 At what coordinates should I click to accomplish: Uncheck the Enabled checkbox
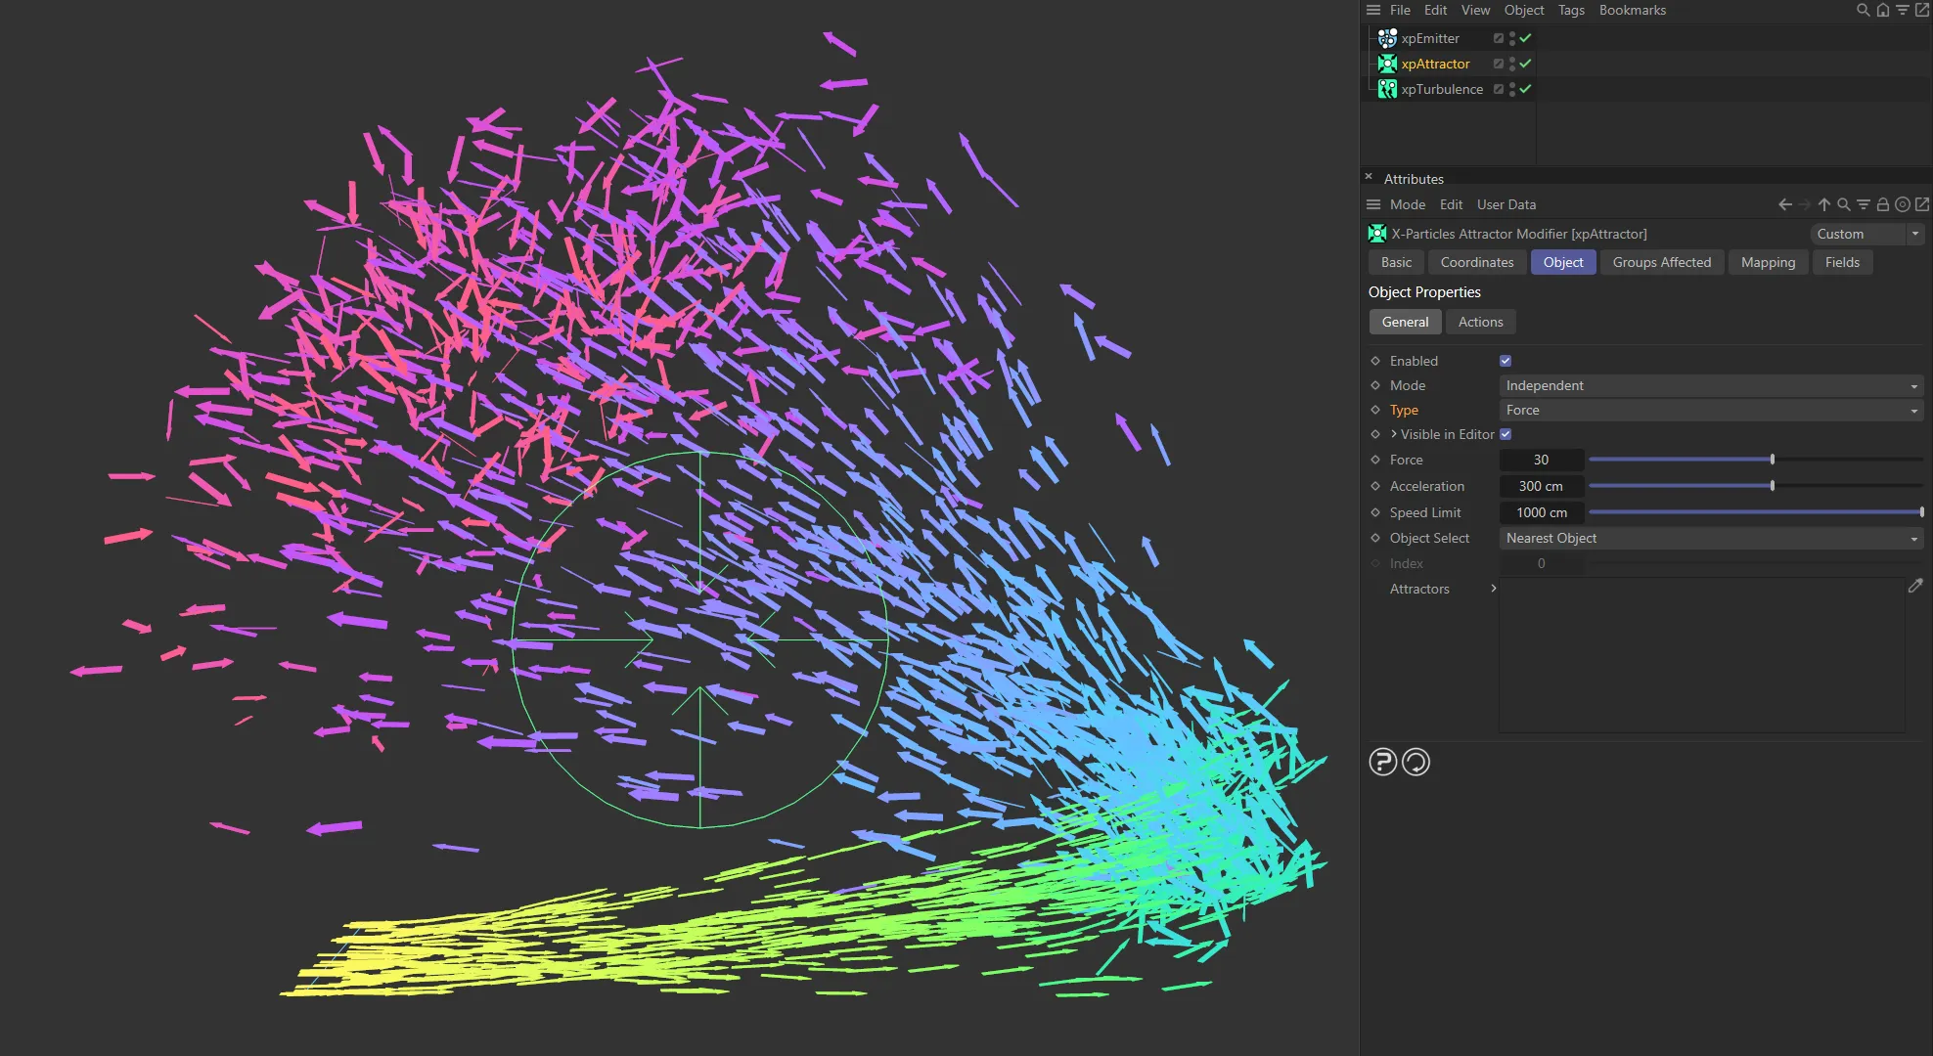click(x=1506, y=361)
